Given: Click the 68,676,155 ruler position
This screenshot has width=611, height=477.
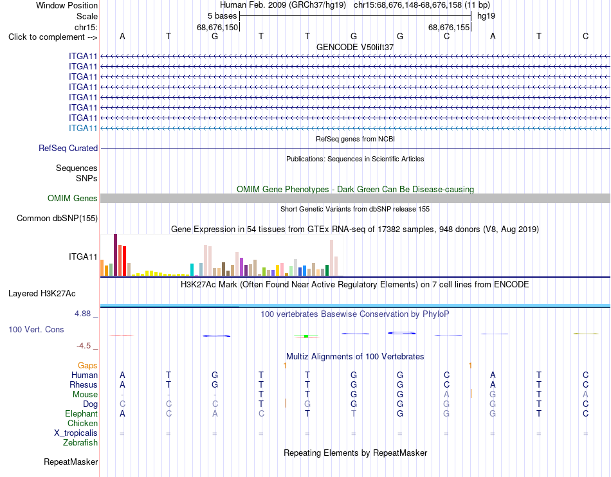Looking at the screenshot, I should [448, 27].
